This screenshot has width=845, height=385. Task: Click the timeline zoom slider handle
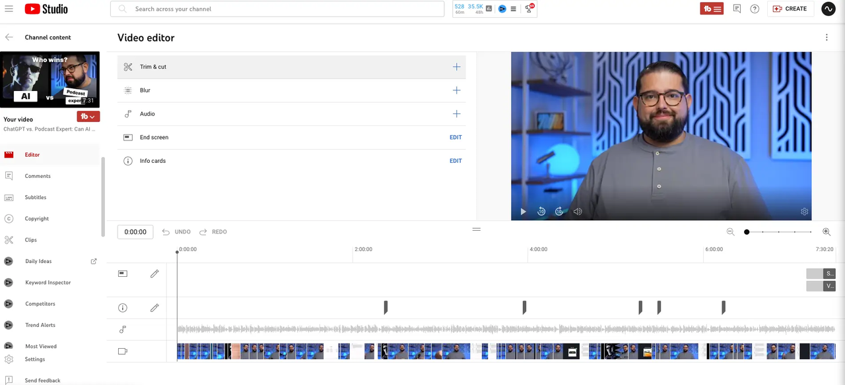point(747,232)
